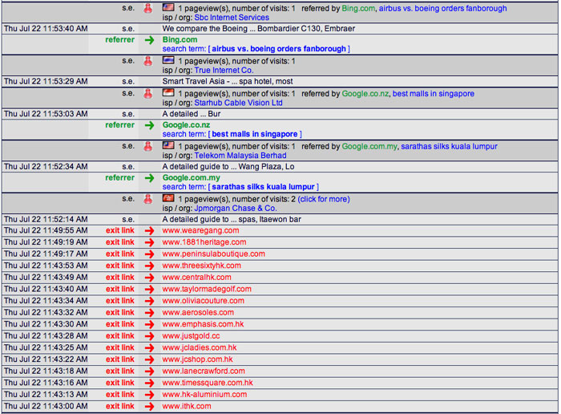Click the red arrow icon for www.lanecrawford.com
The image size is (561, 414).
[149, 371]
